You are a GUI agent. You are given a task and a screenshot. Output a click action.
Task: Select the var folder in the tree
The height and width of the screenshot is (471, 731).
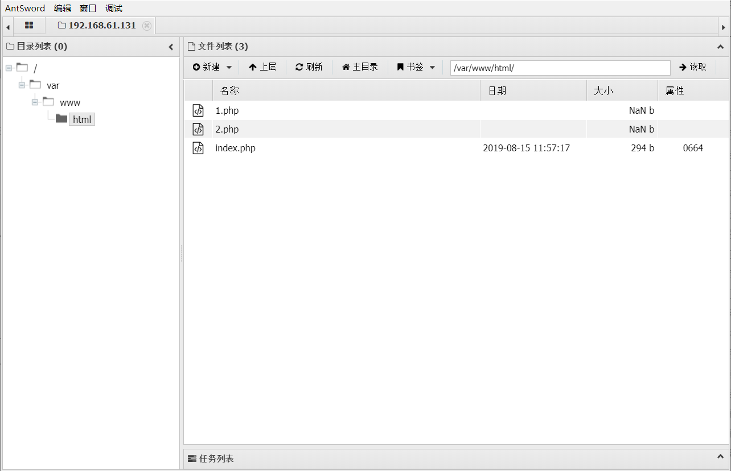53,85
